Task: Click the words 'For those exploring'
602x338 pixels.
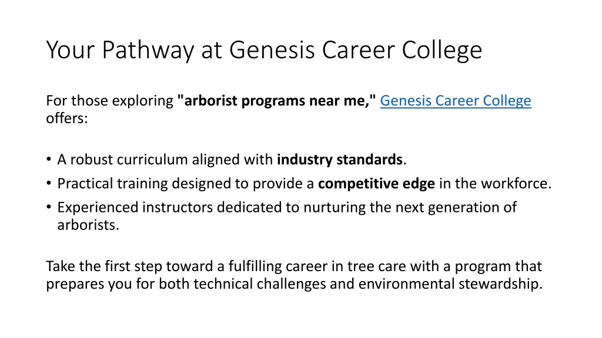Action: pos(110,101)
